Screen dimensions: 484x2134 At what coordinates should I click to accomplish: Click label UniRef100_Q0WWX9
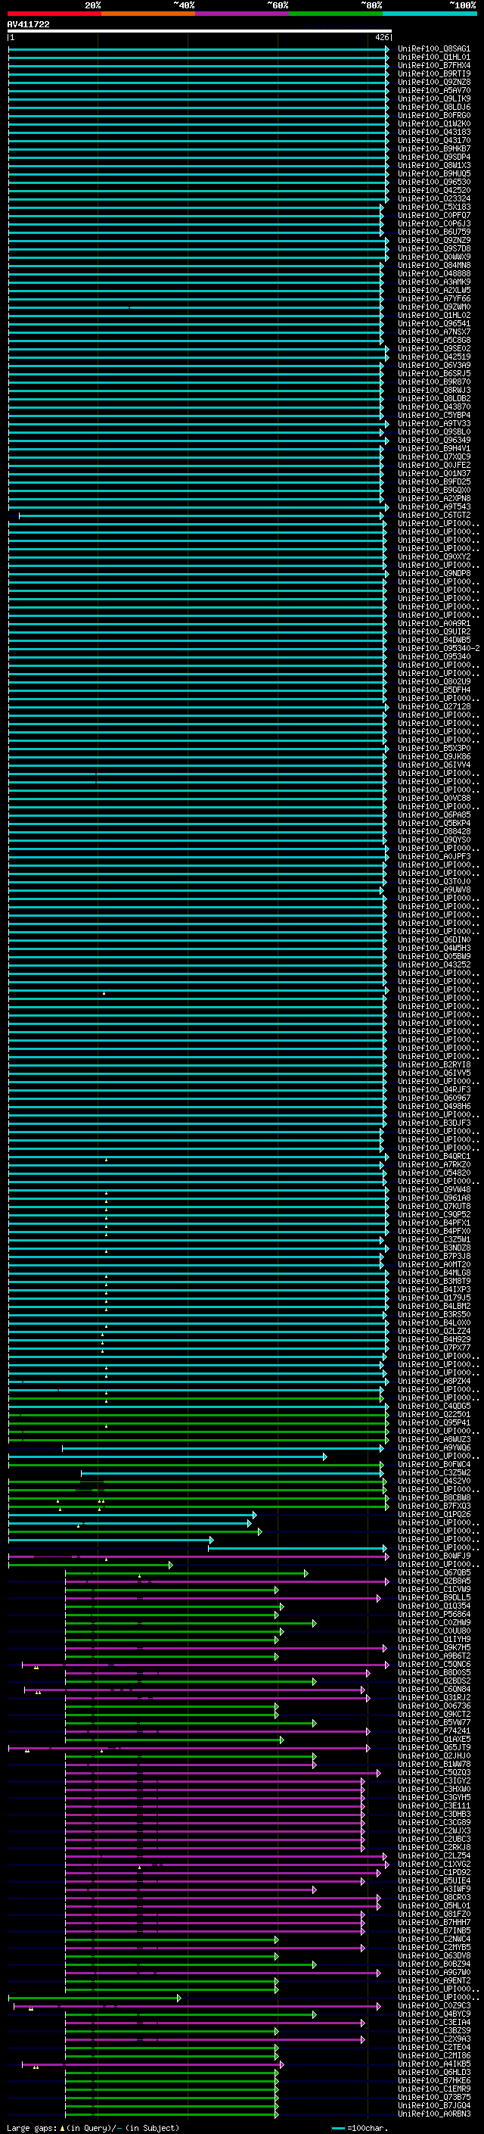[x=433, y=257]
